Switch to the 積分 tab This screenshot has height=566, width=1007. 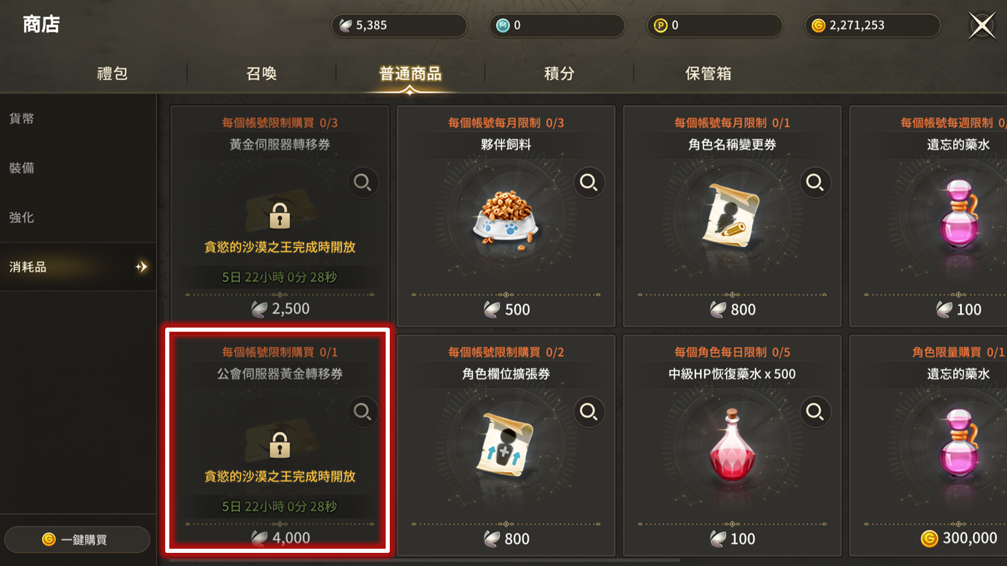click(559, 73)
